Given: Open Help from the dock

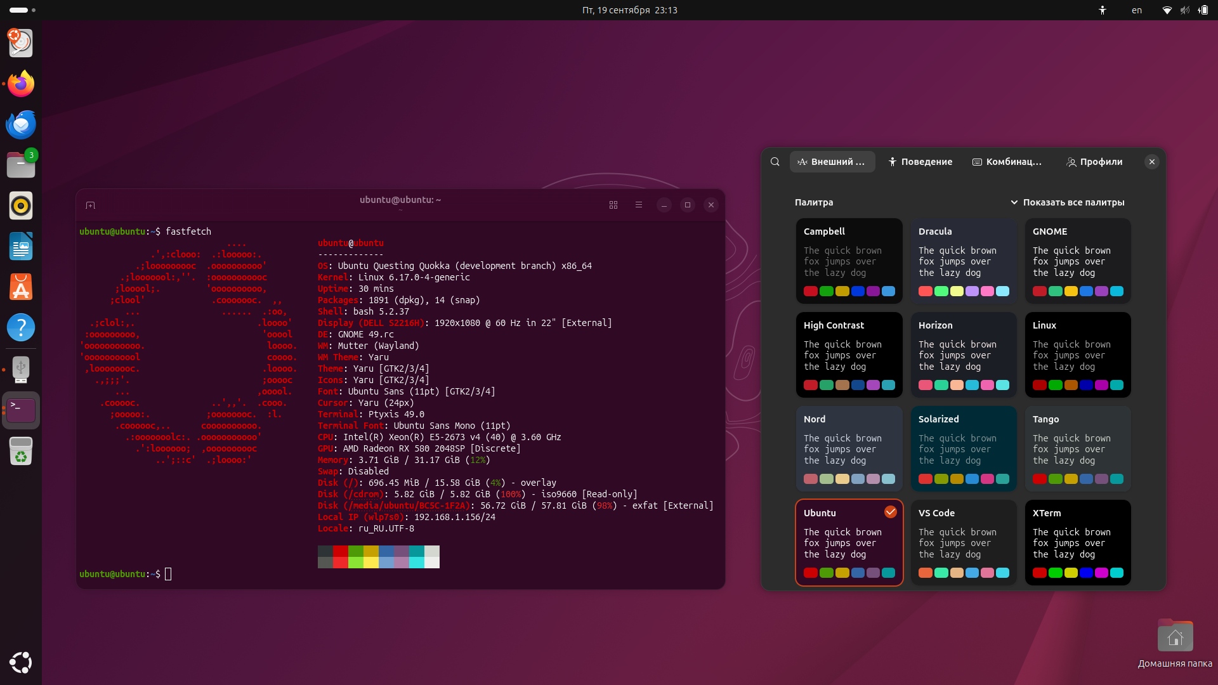Looking at the screenshot, I should click(21, 327).
